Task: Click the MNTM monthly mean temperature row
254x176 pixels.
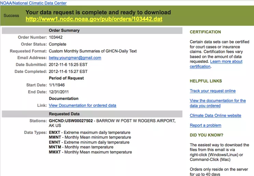Action: (x=81, y=147)
